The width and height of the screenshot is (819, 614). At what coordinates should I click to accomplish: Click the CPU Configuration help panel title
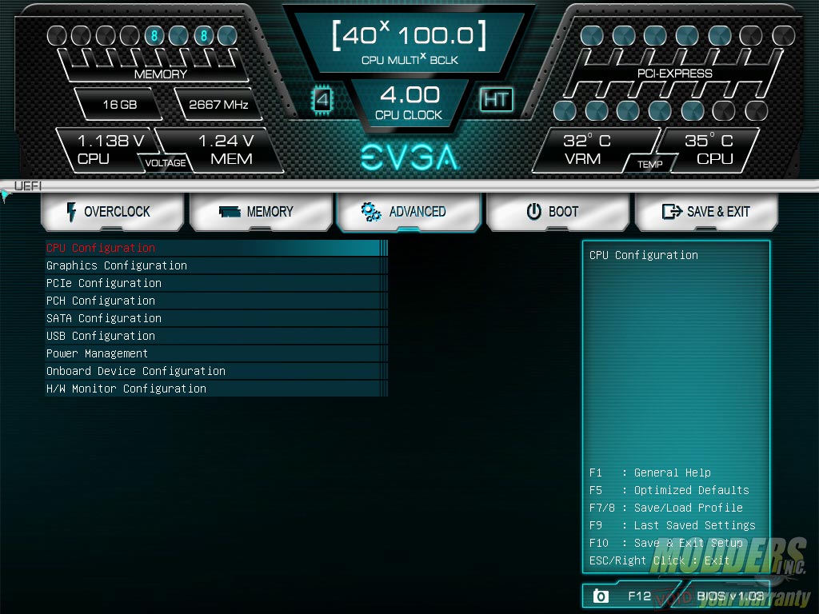pos(644,255)
